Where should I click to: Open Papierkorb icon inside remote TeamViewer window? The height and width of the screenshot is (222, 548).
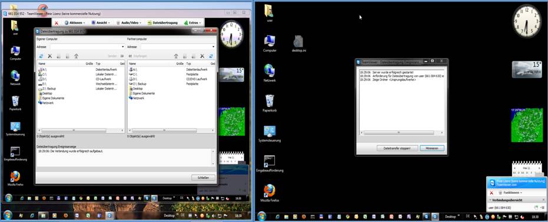15,104
